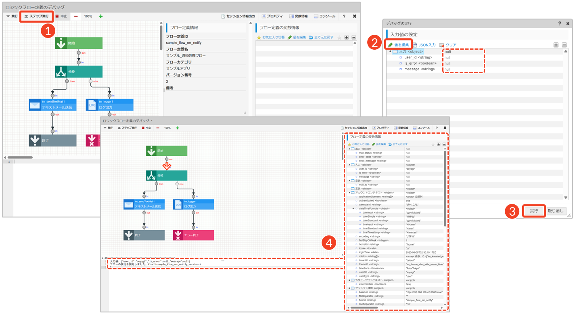The width and height of the screenshot is (575, 317).
Task: Open プロパティ panel from back window toolbar
Action: tap(272, 16)
